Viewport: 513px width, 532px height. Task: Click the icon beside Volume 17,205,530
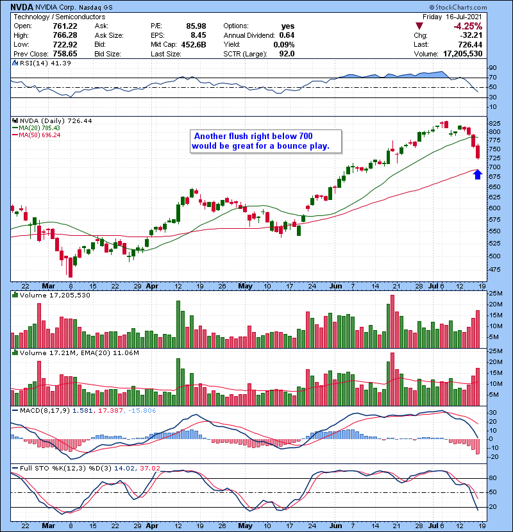(15, 295)
